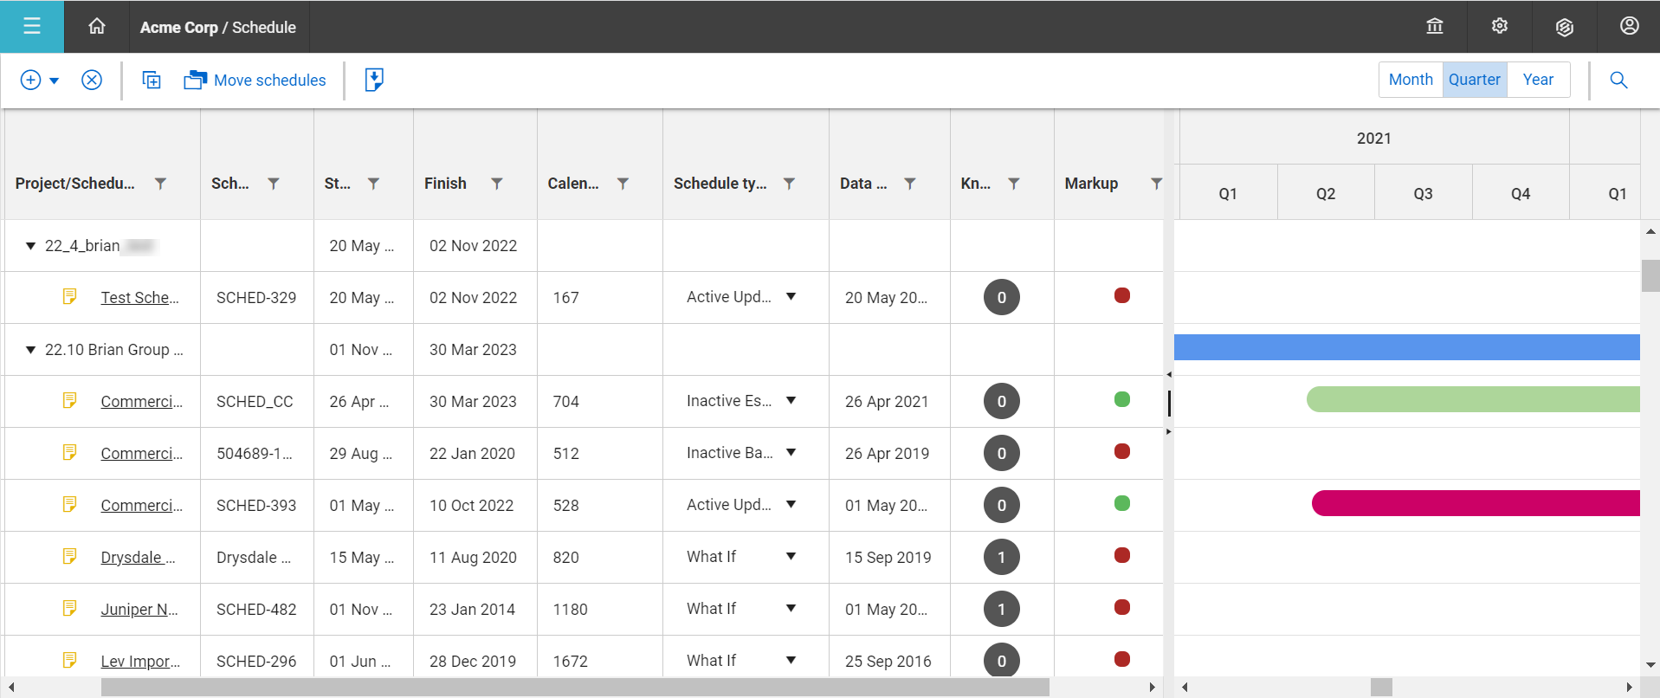Click the import download icon in toolbar
Viewport: 1660px width, 698px height.
[x=374, y=81]
